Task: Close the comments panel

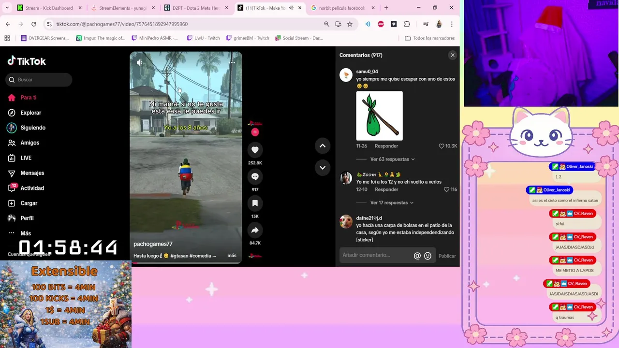Action: [453, 55]
